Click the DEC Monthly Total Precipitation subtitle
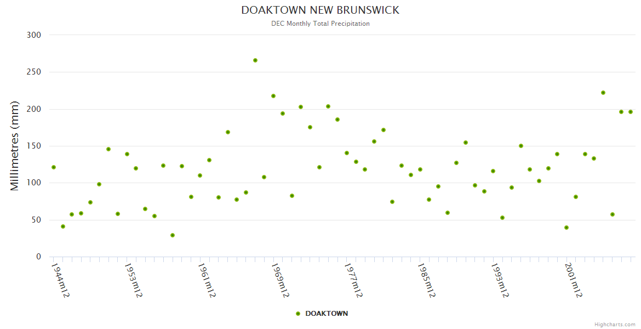 tap(321, 24)
